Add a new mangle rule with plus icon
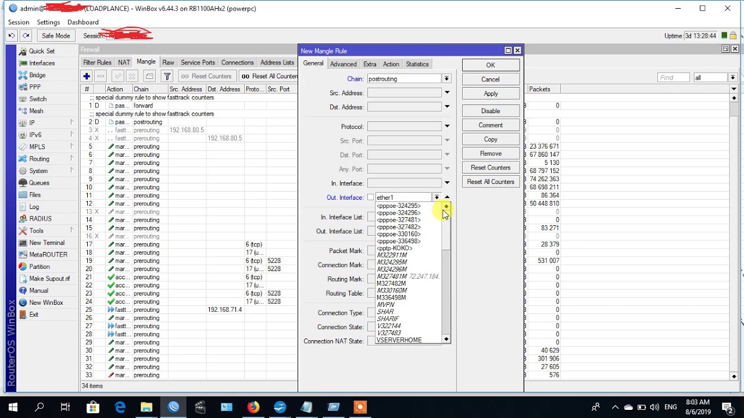Screen dimensions: 744x418 (87, 76)
